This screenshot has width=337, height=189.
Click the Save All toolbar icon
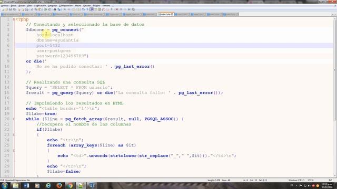[14, 9]
